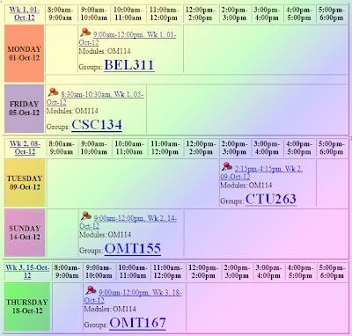Select the THURSDAY 18-Oct-12 day cell
The image size is (352, 336).
[x=27, y=307]
